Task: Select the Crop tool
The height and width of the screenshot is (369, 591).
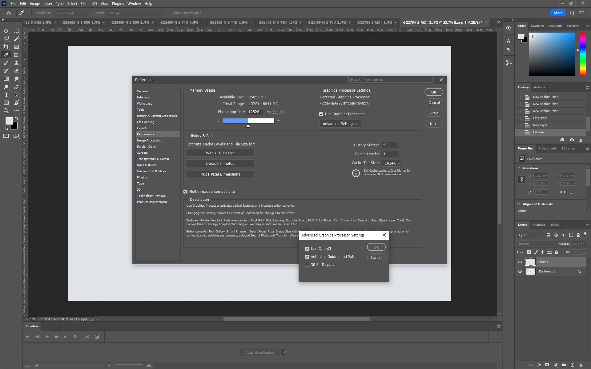Action: pyautogui.click(x=6, y=47)
